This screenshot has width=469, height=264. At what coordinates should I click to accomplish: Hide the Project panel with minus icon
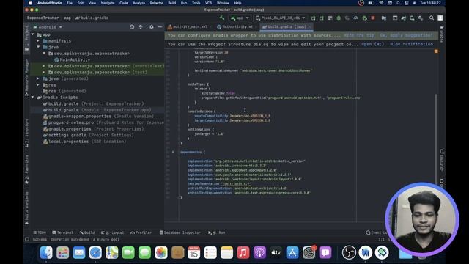click(x=160, y=27)
